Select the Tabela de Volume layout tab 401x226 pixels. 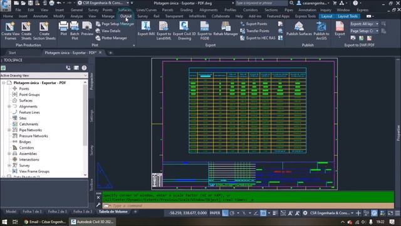(x=113, y=212)
